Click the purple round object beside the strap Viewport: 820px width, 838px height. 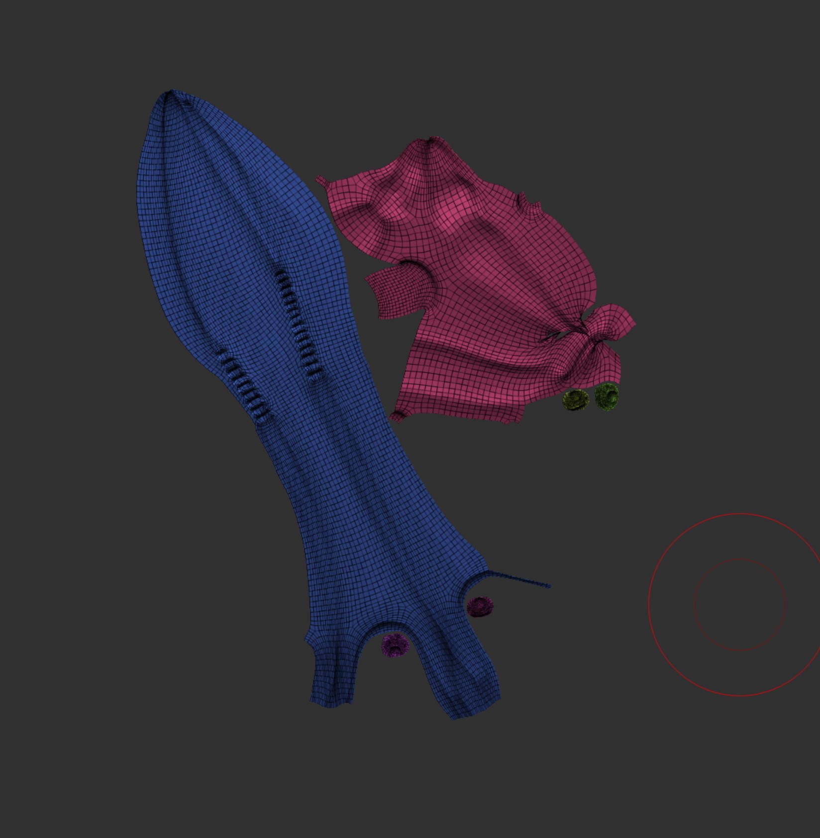pyautogui.click(x=480, y=607)
